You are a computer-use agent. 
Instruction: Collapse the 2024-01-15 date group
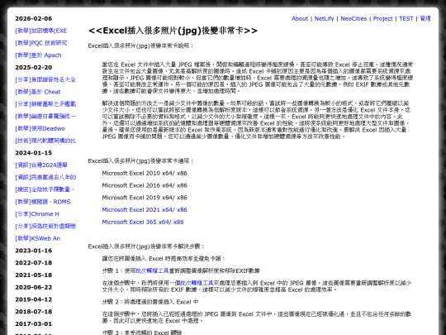[34, 153]
